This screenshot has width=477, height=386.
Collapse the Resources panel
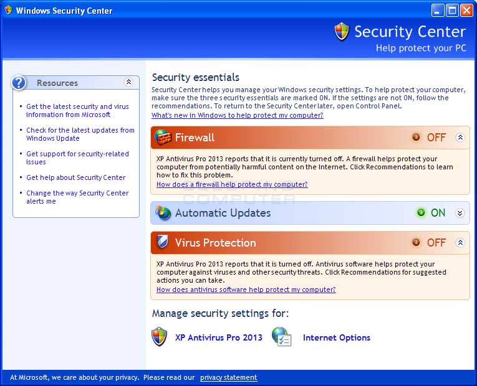tap(128, 82)
